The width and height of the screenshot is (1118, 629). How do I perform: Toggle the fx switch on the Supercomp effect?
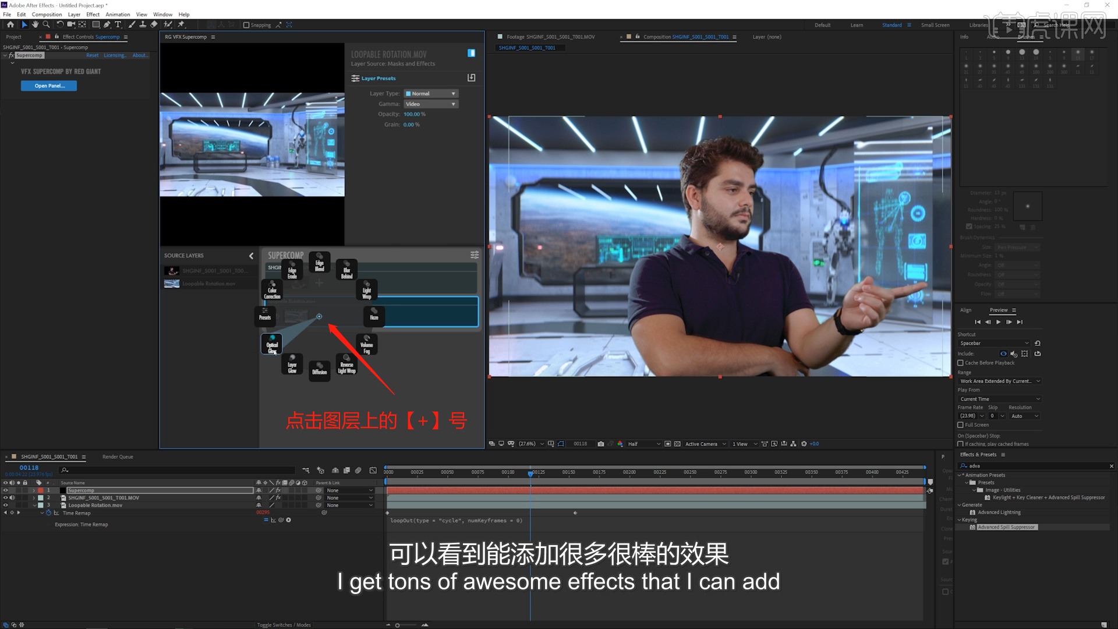11,55
